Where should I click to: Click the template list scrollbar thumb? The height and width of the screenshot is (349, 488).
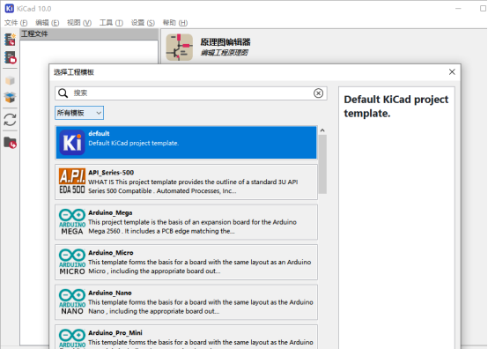click(x=322, y=164)
